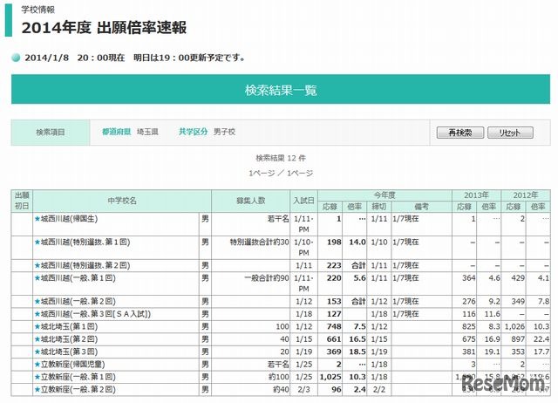The image size is (558, 403).
Task: Click the star icon beside 城西川越(帰国生)
Action: pyautogui.click(x=37, y=219)
